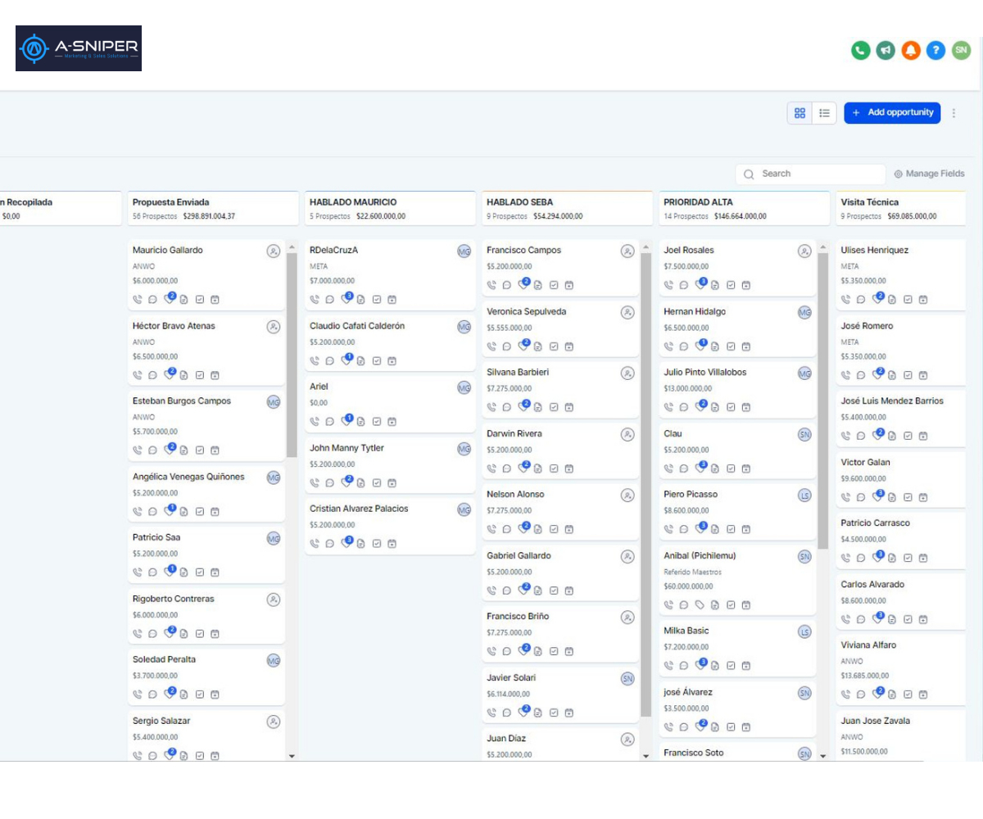Viewport: 983px width, 819px height.
Task: Click the scroll-down arrow in Propuesta Enviada column
Action: [292, 756]
